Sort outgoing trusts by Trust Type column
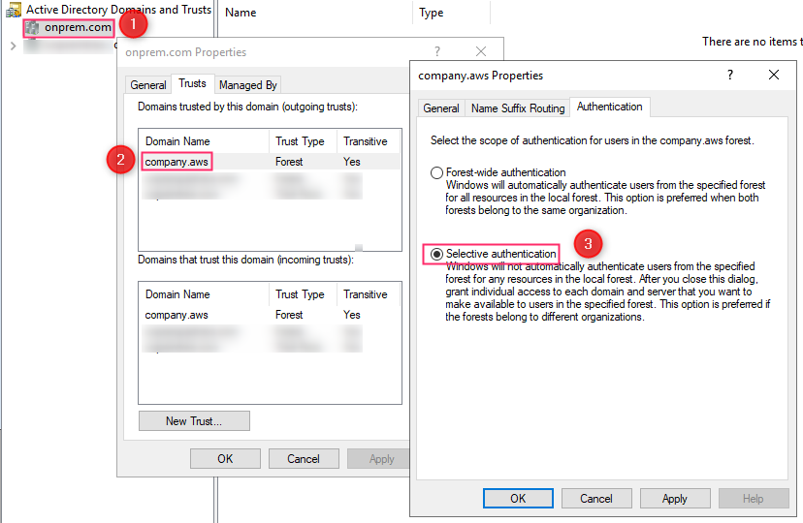The height and width of the screenshot is (523, 803). click(303, 141)
